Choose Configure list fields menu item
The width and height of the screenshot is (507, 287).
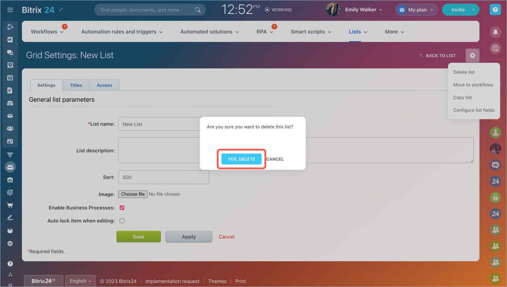[474, 110]
